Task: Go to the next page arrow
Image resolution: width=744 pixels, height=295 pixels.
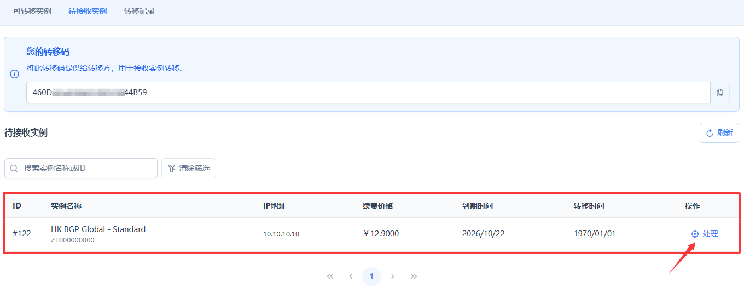Action: click(393, 276)
